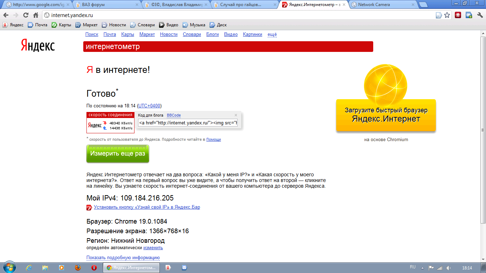Click the yellow Яндекс.Интернет browser download button
Image resolution: width=486 pixels, height=273 pixels.
386,115
